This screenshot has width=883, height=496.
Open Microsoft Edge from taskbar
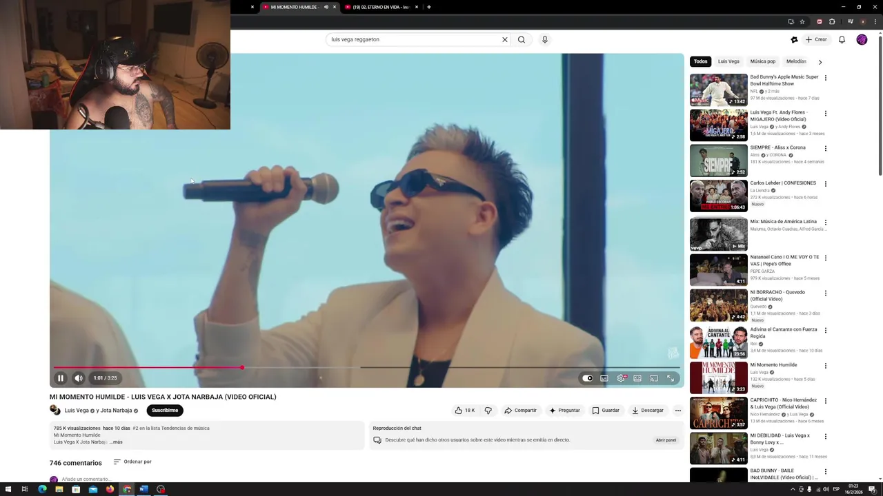pyautogui.click(x=42, y=490)
